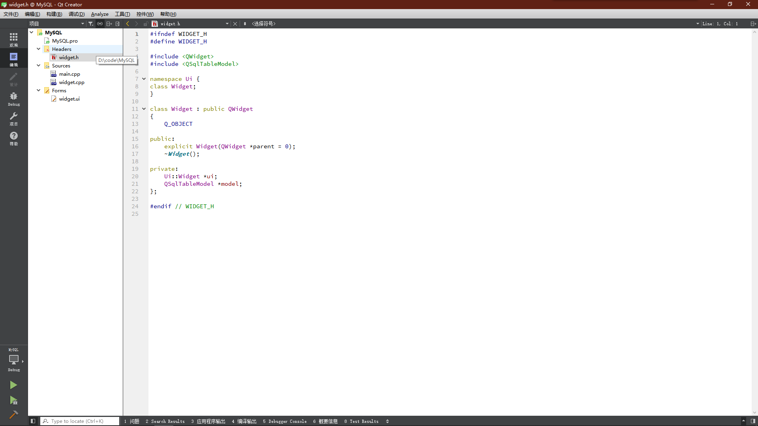Show the 问题 output pane
Image resolution: width=758 pixels, height=426 pixels.
click(132, 421)
